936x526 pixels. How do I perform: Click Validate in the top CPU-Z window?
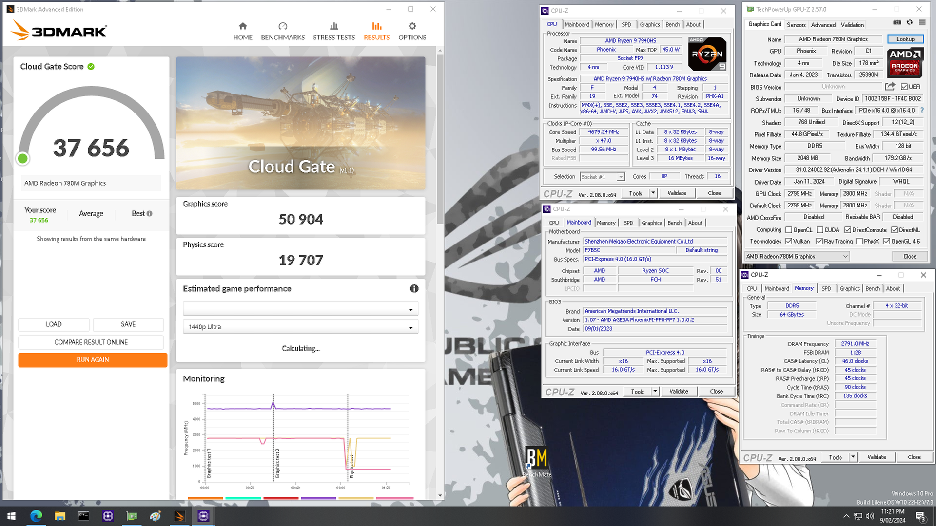click(x=677, y=193)
